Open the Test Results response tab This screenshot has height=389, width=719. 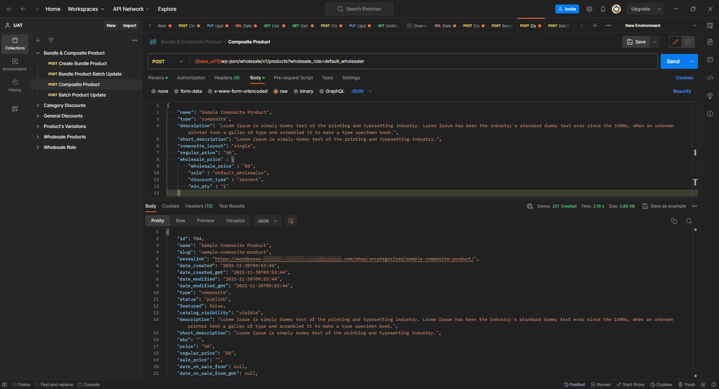232,206
